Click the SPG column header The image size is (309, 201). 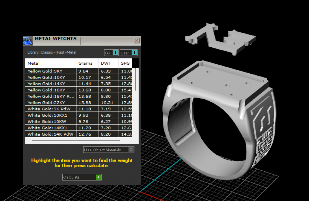[125, 63]
